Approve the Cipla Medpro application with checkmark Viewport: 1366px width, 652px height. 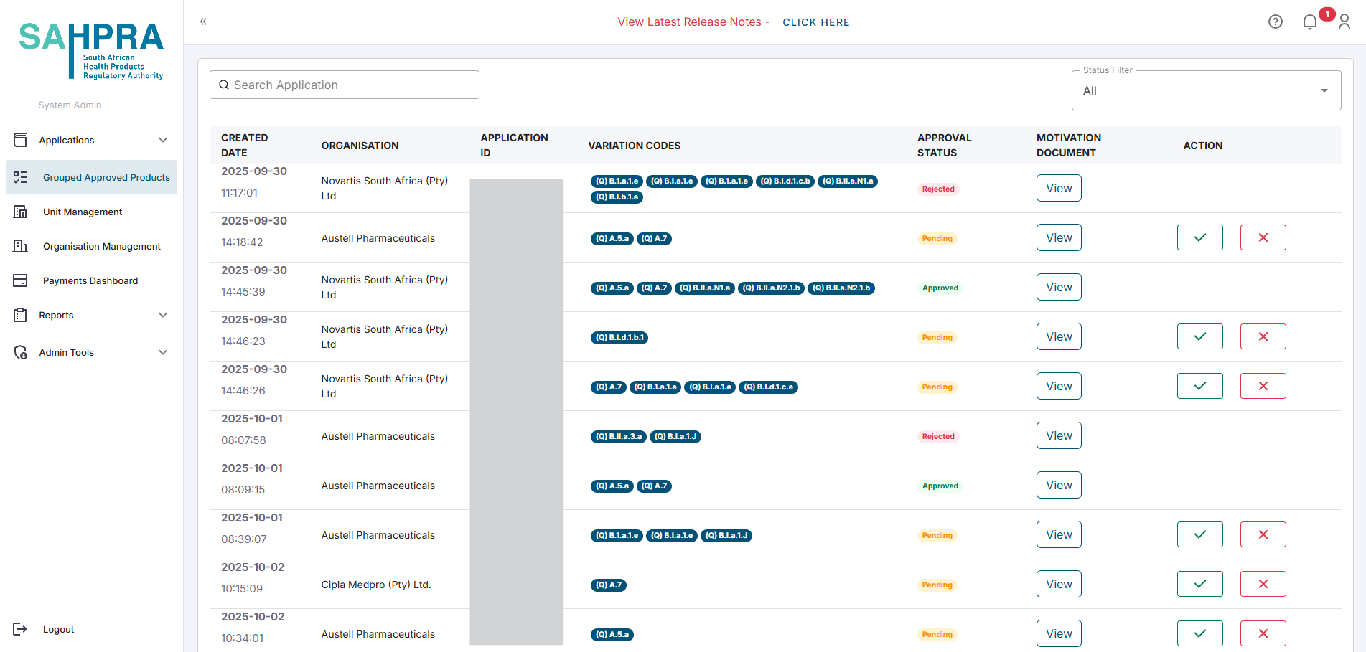tap(1199, 584)
